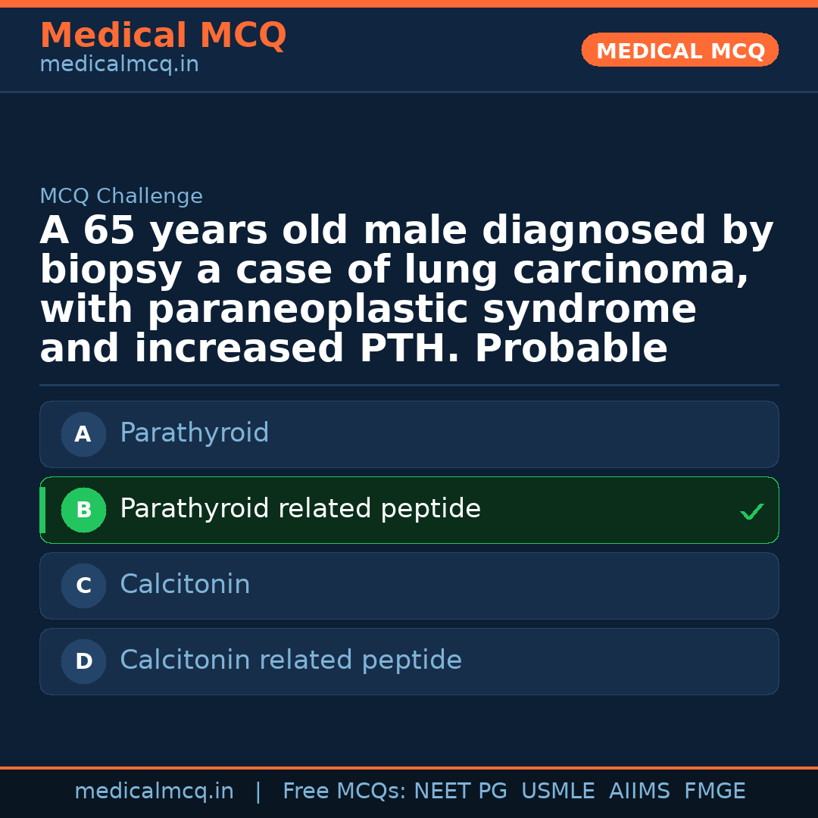This screenshot has height=818, width=818.
Task: Click the "MCQ Challenge" label
Action: tap(121, 196)
